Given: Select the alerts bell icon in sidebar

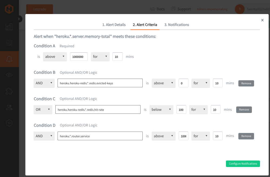Looking at the screenshot, I should point(9,59).
